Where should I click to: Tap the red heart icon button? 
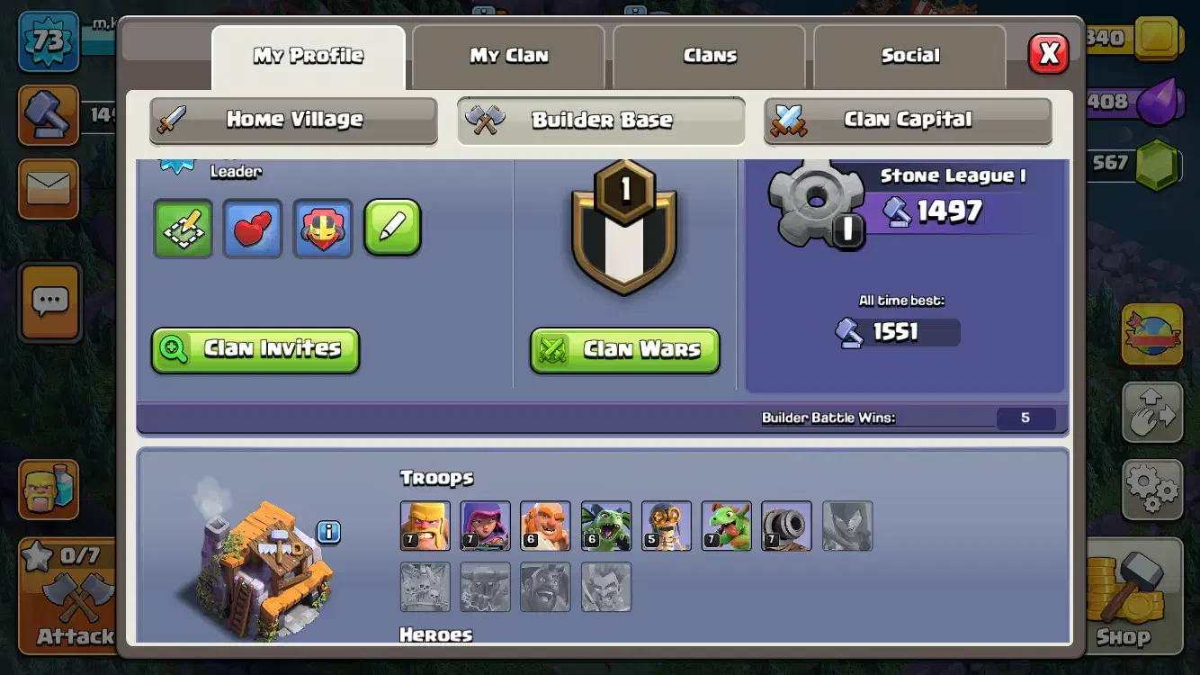click(x=253, y=229)
